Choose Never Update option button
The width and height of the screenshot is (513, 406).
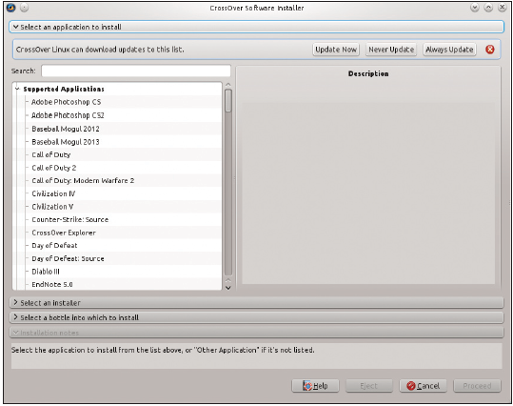click(x=391, y=50)
